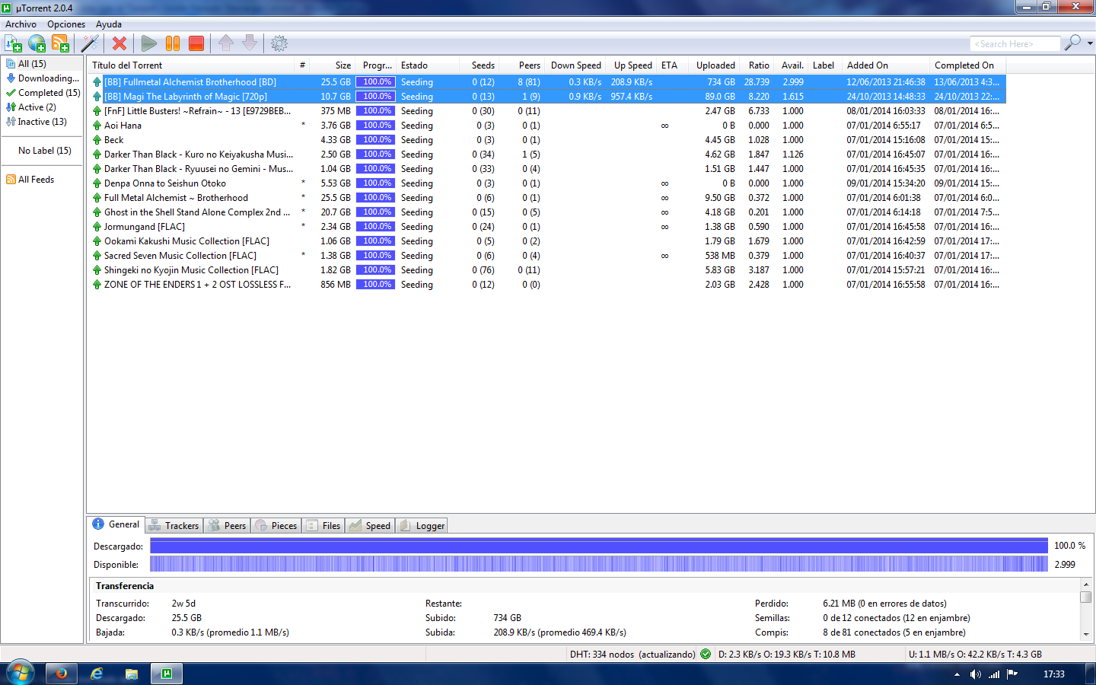Switch to the Trackers tab
The width and height of the screenshot is (1096, 685).
174,526
